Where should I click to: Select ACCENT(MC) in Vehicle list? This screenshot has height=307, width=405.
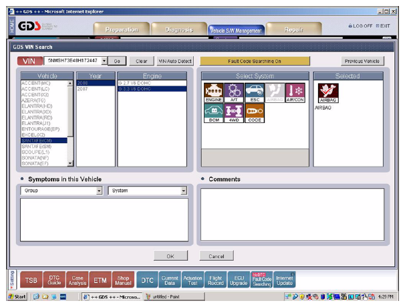pyautogui.click(x=44, y=83)
